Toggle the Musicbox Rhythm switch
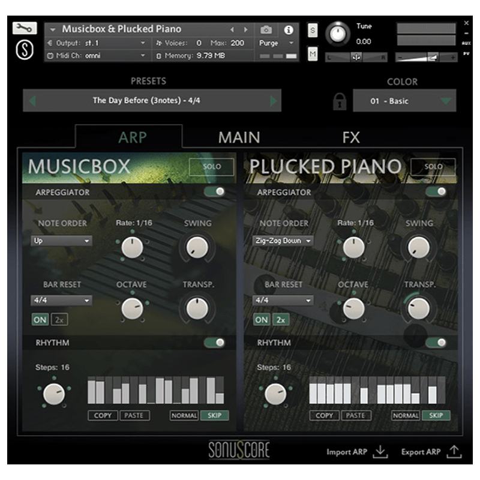 pyautogui.click(x=215, y=343)
